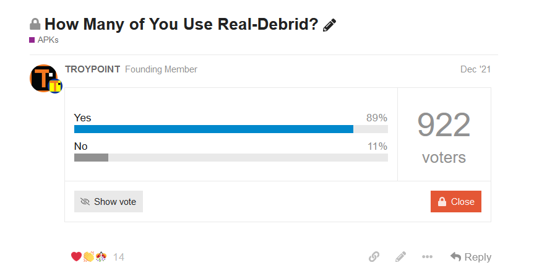Click the confetti ball reaction emoji
Viewport: 534px width, 273px height.
[101, 256]
